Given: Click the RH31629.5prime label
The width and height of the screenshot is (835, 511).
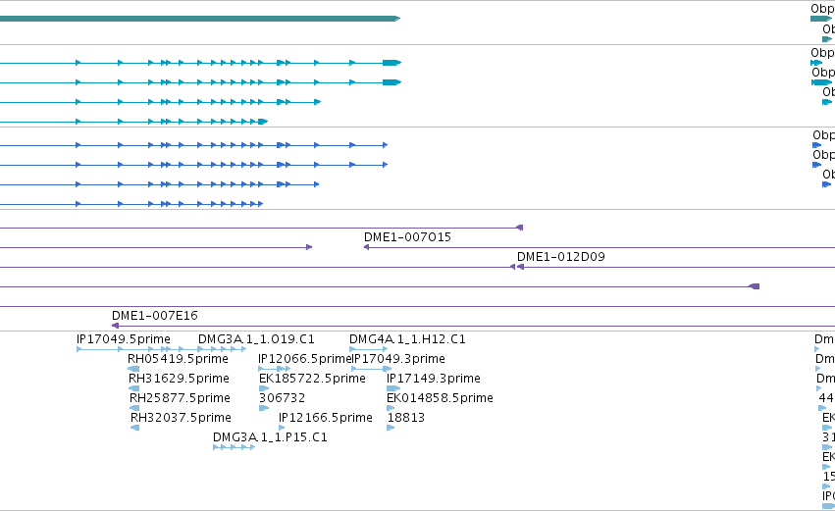Looking at the screenshot, I should pyautogui.click(x=179, y=379).
